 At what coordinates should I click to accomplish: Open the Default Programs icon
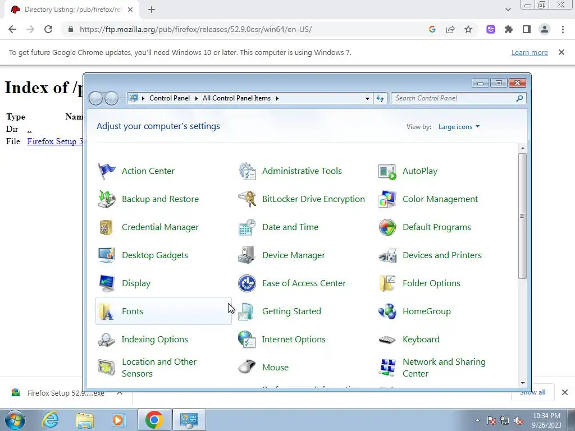click(387, 227)
